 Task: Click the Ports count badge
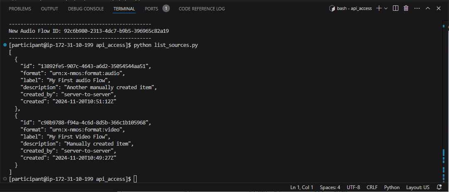166,8
